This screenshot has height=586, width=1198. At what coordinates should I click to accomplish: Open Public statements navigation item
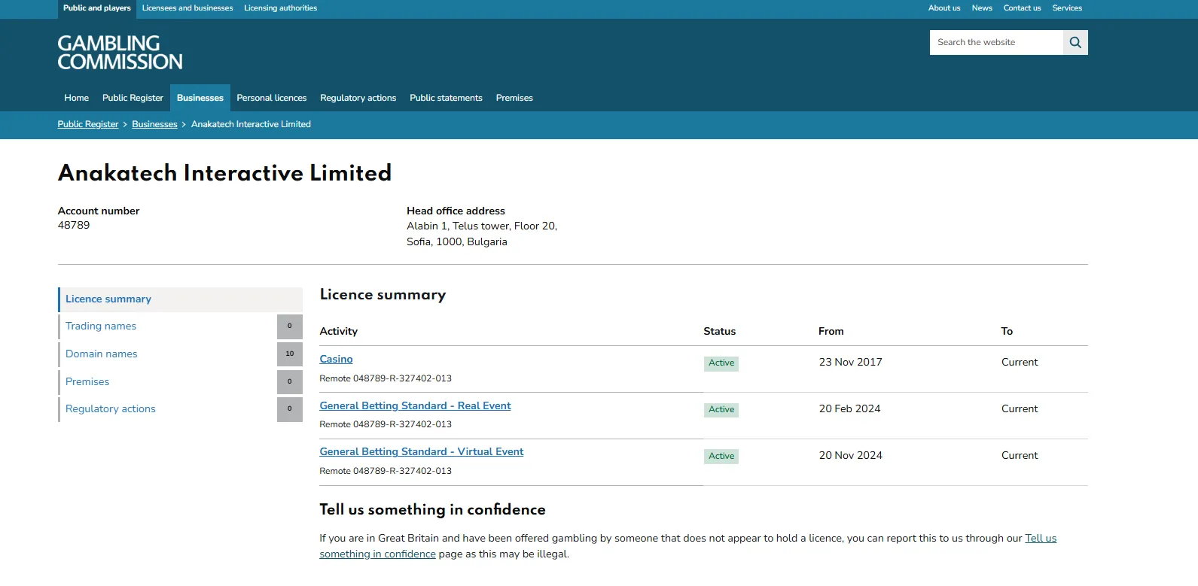coord(446,98)
